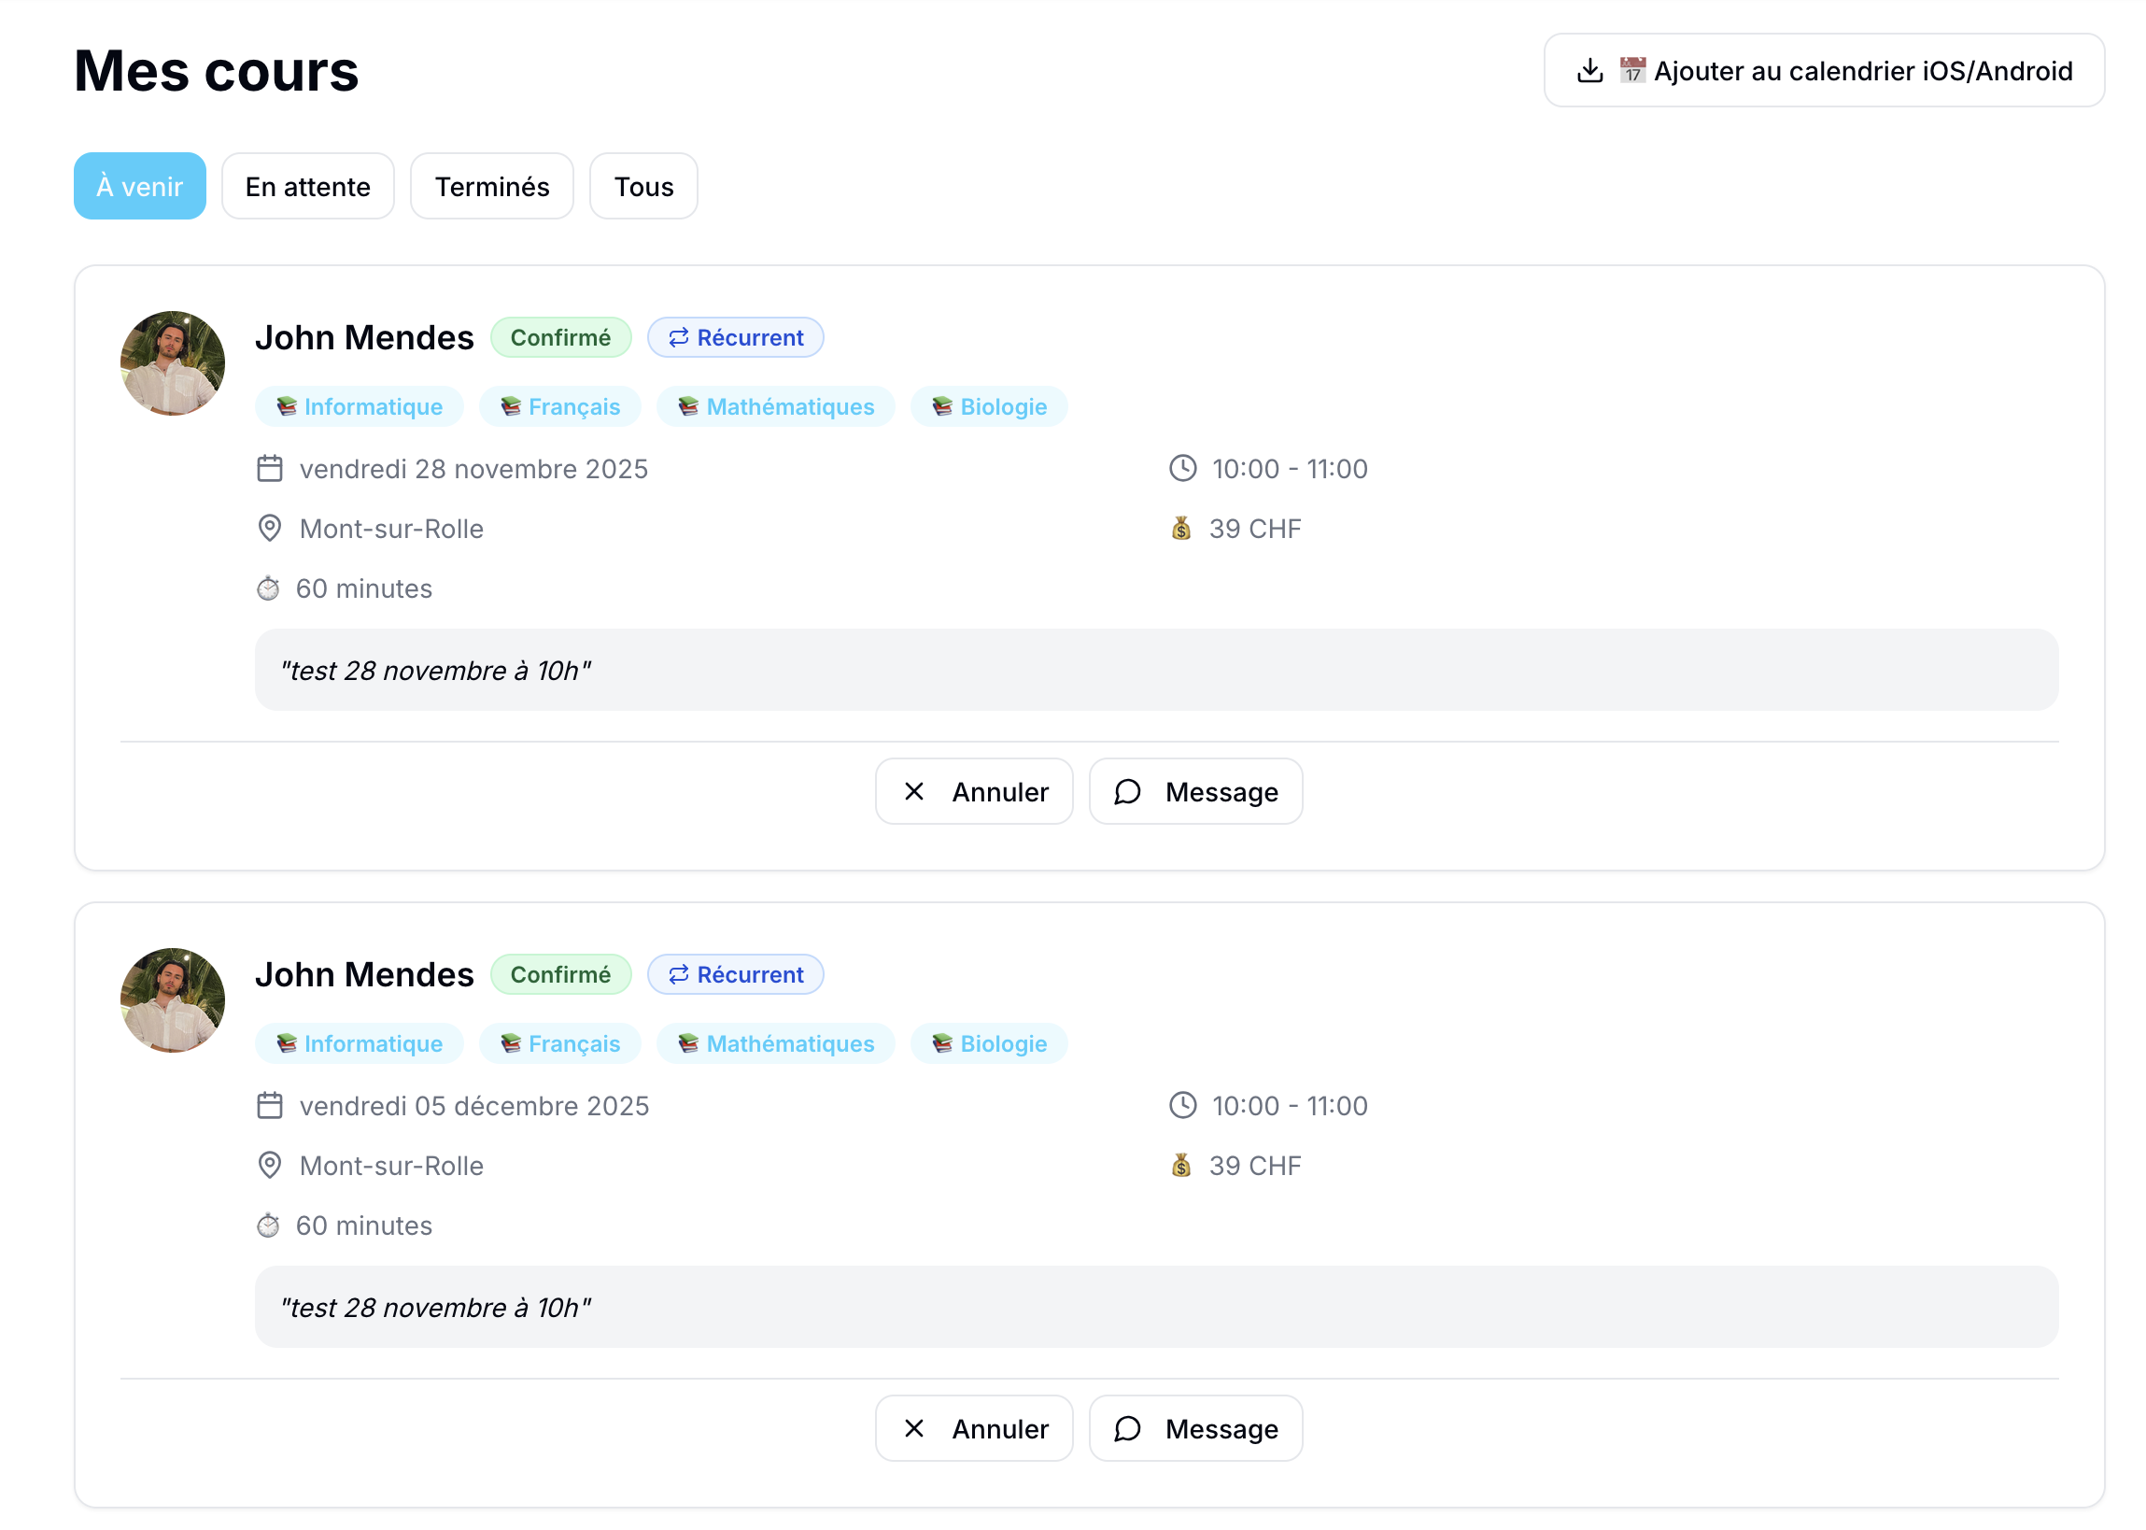Click location pin icon in 05 décembre card
Viewport: 2146px width, 1530px height.
[269, 1167]
